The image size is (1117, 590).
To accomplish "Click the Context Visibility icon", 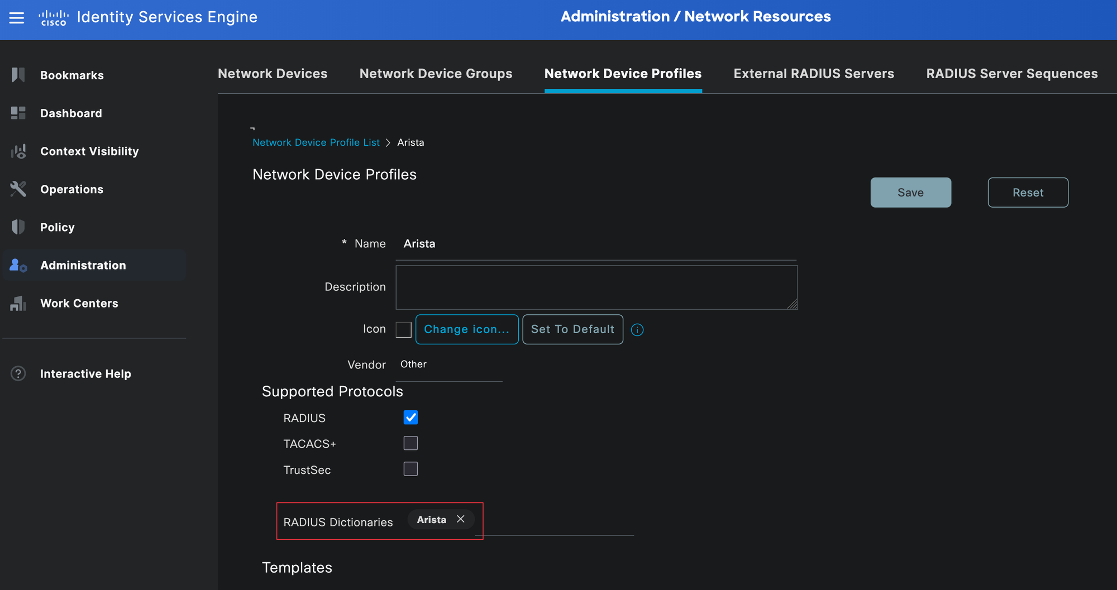I will click(18, 151).
